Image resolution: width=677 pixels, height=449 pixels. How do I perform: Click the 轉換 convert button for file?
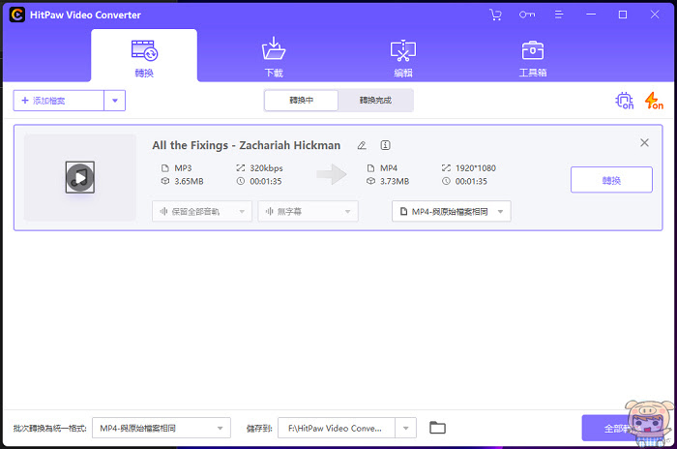[611, 180]
